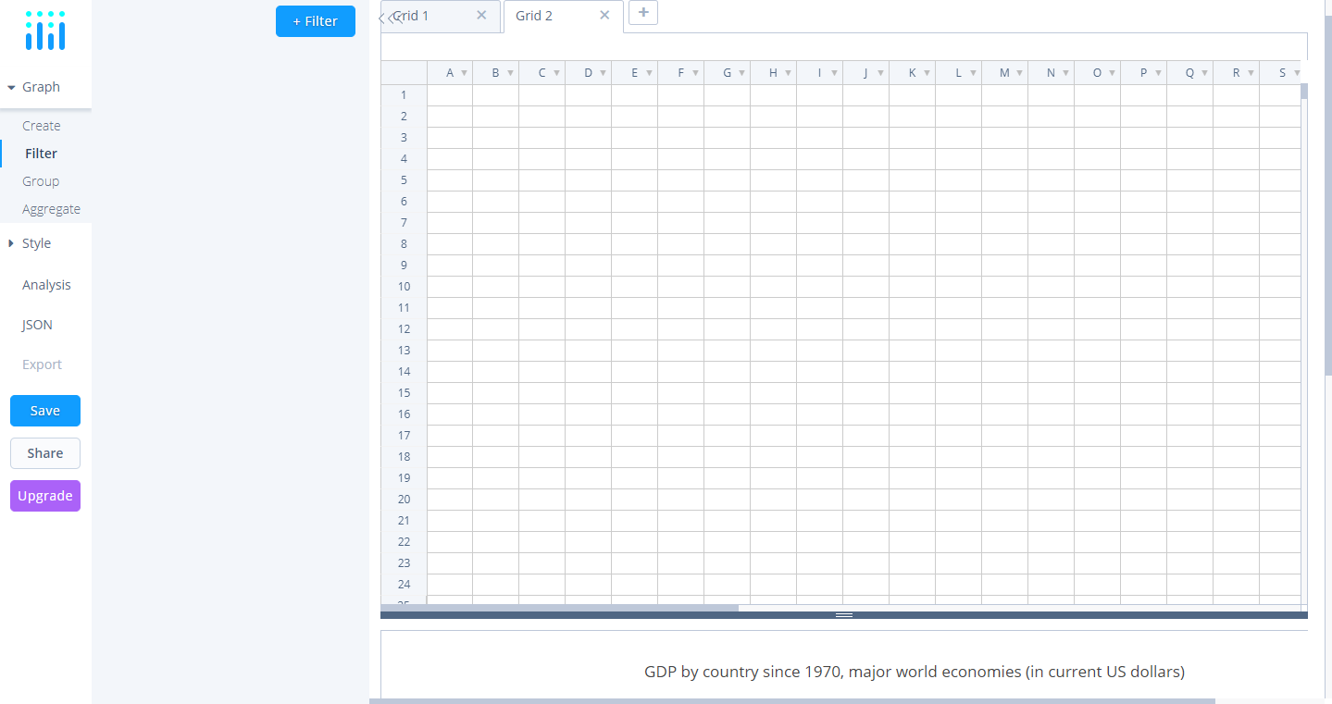Open column P dropdown arrow
The height and width of the screenshot is (704, 1332).
1158,73
